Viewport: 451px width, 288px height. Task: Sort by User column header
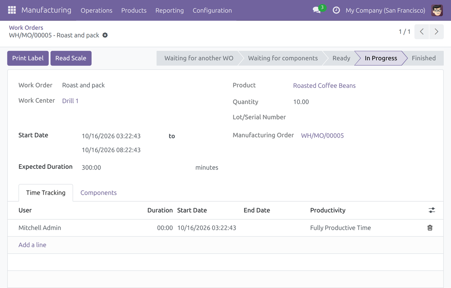tap(25, 210)
